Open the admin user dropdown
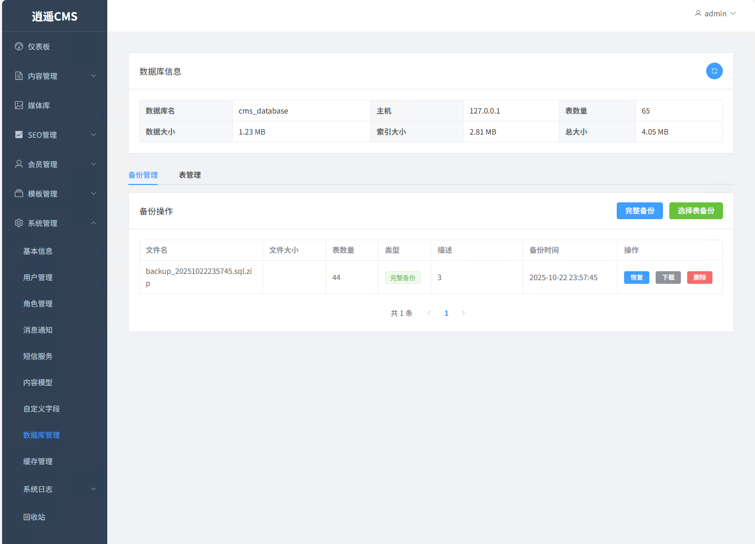Image resolution: width=755 pixels, height=544 pixels. pos(715,14)
